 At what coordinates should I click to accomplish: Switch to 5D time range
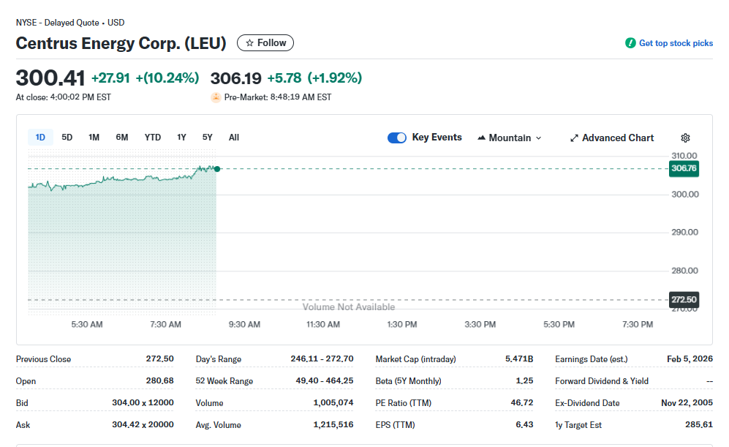click(67, 138)
